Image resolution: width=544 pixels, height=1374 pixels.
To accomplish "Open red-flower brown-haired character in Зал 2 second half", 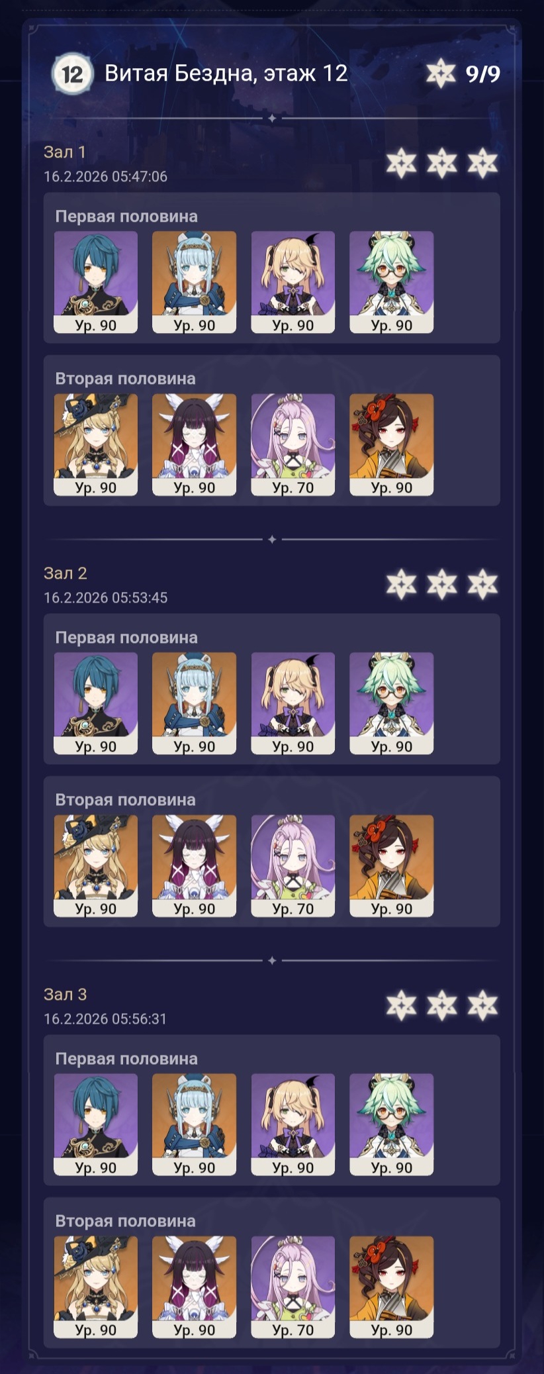I will [392, 865].
